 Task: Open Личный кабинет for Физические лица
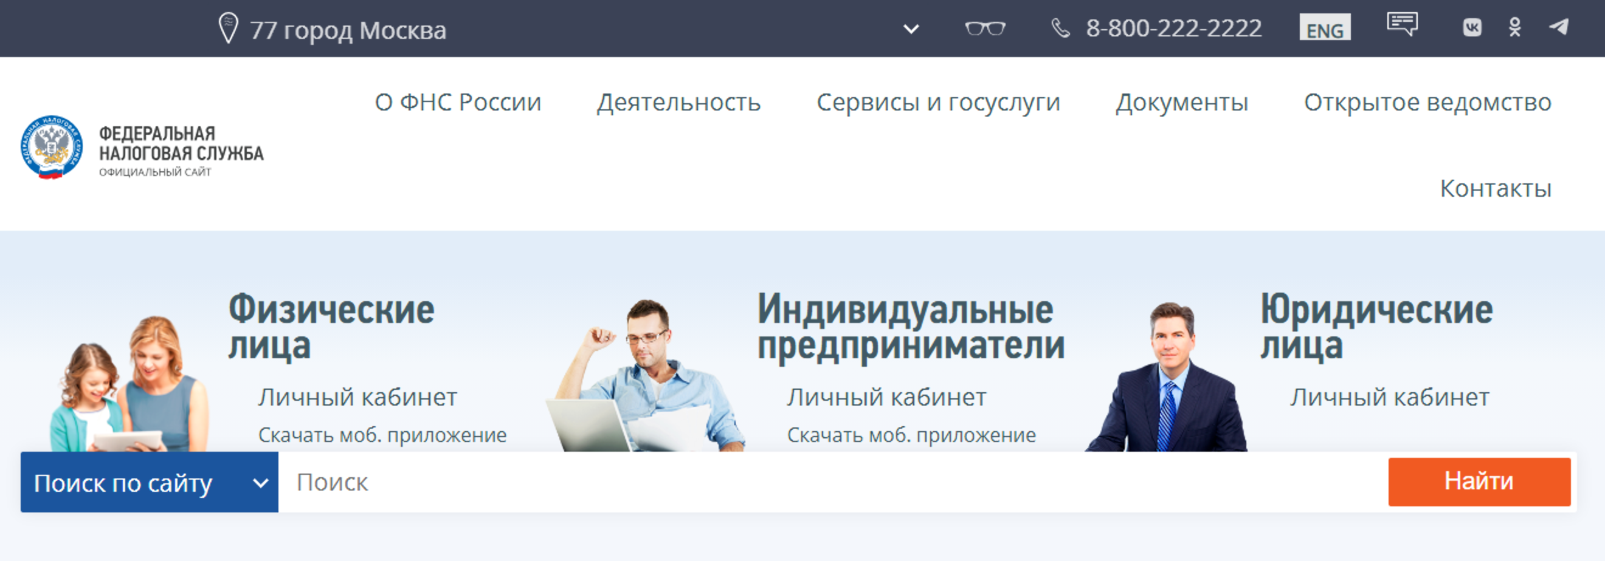(x=358, y=398)
